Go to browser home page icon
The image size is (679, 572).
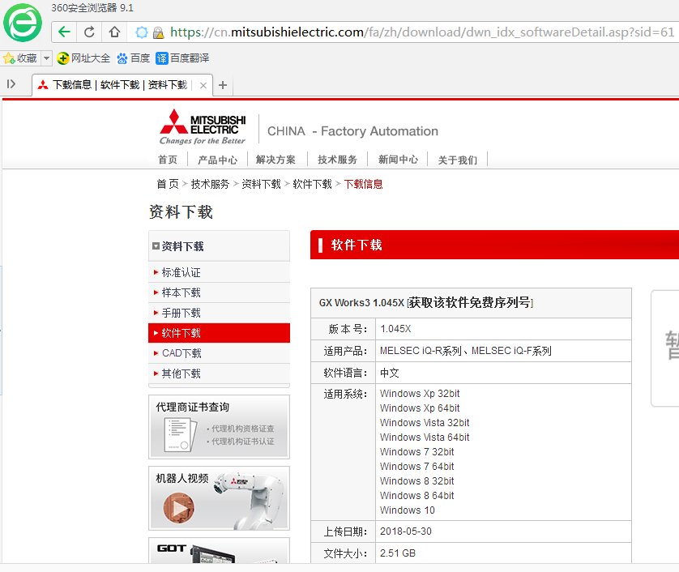coord(115,32)
